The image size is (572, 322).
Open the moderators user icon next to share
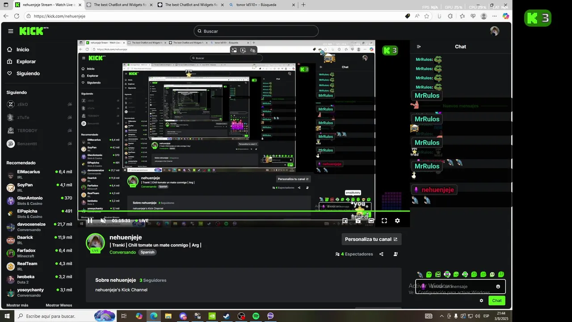[395, 254]
